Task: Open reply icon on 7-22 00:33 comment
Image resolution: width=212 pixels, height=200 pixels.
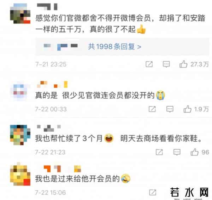Action: pos(170,109)
